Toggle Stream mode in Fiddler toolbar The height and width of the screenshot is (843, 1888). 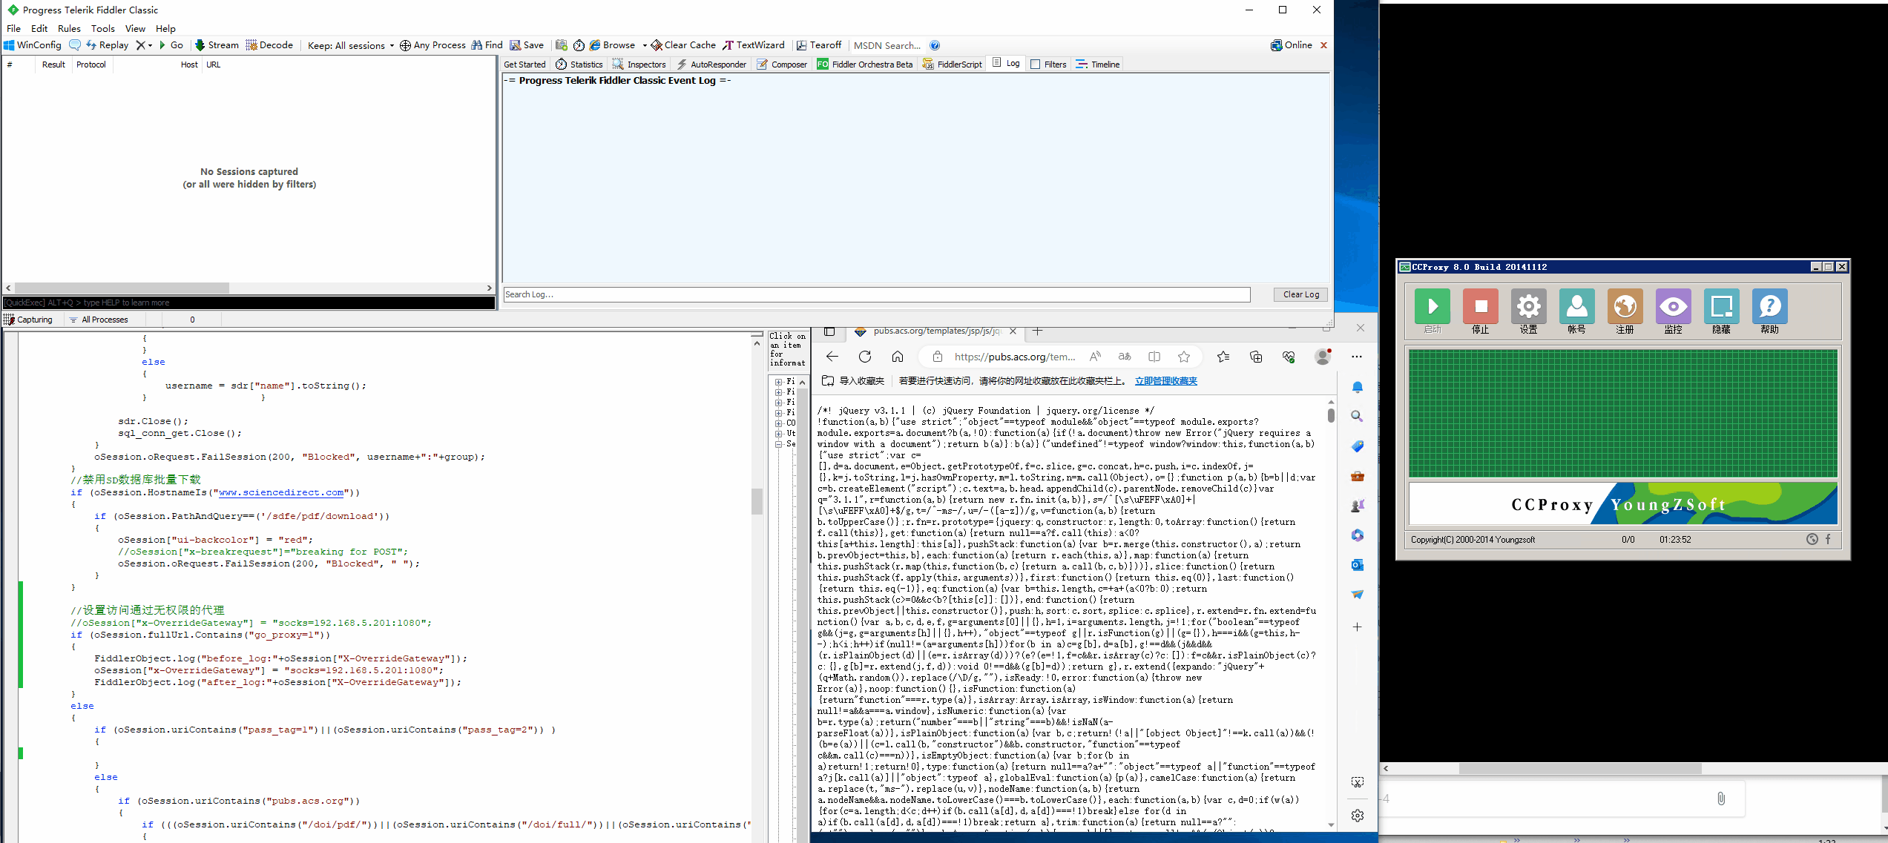click(x=216, y=45)
